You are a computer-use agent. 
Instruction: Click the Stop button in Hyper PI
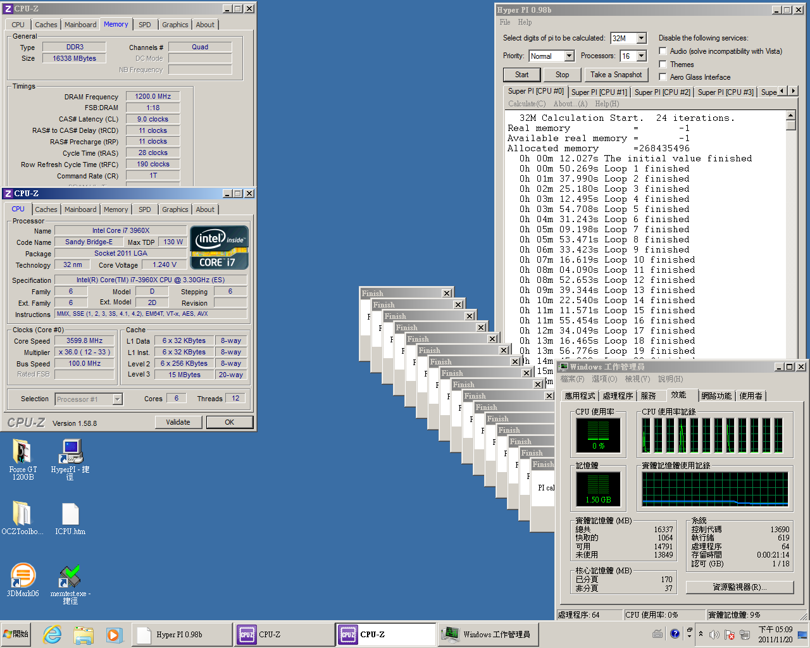tap(562, 75)
